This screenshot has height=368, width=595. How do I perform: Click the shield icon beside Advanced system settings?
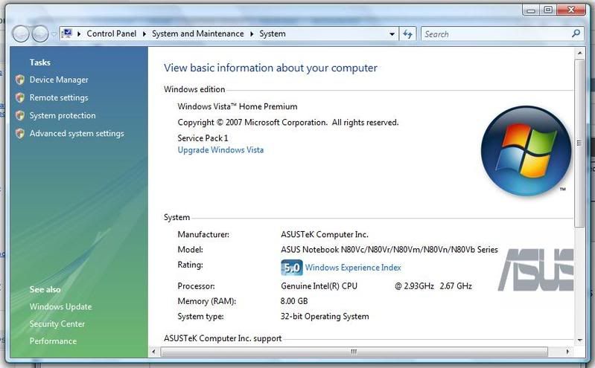coord(20,133)
